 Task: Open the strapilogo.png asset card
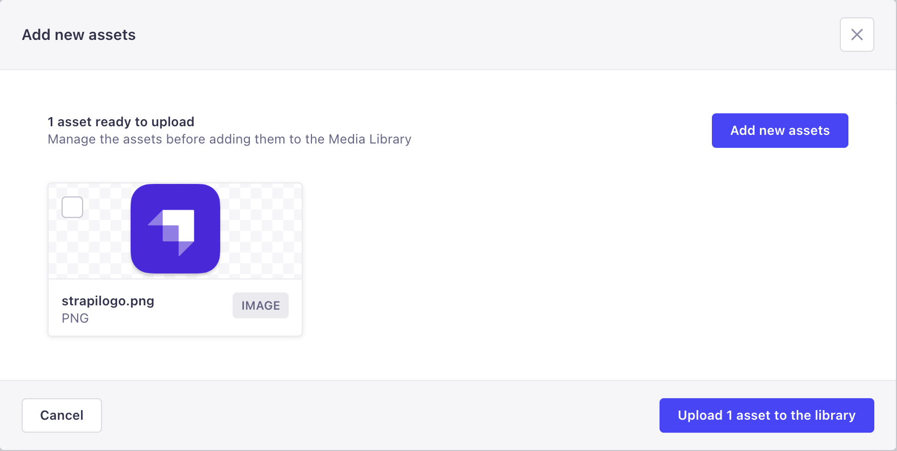175,259
